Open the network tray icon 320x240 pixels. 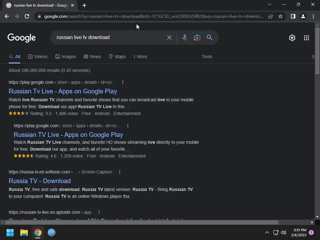[x=276, y=232]
